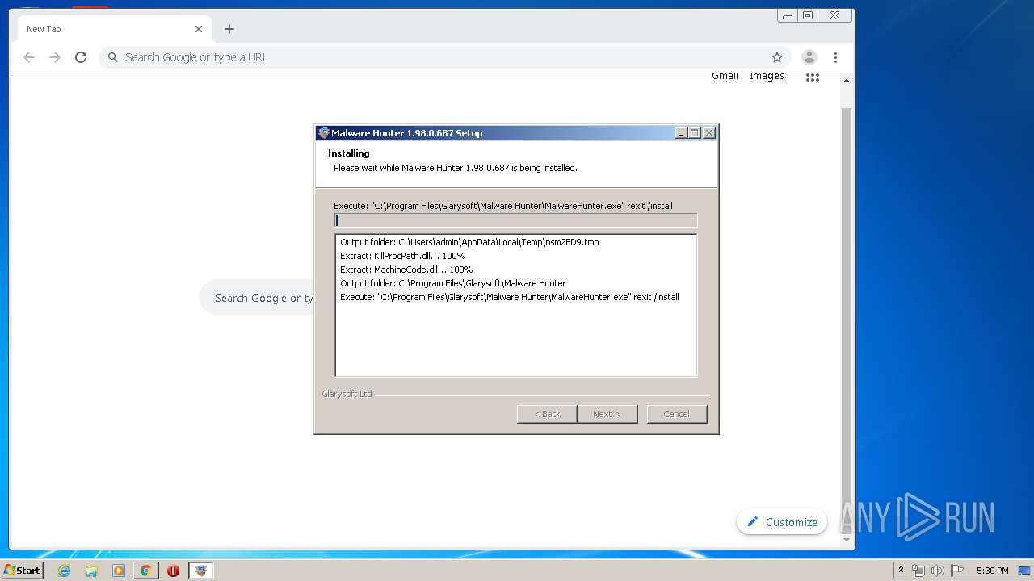Open File Explorer from taskbar
Viewport: 1034px width, 581px height.
tap(91, 571)
